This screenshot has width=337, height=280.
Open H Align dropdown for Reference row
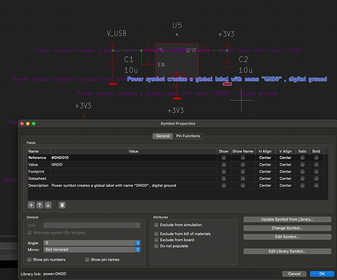265,157
